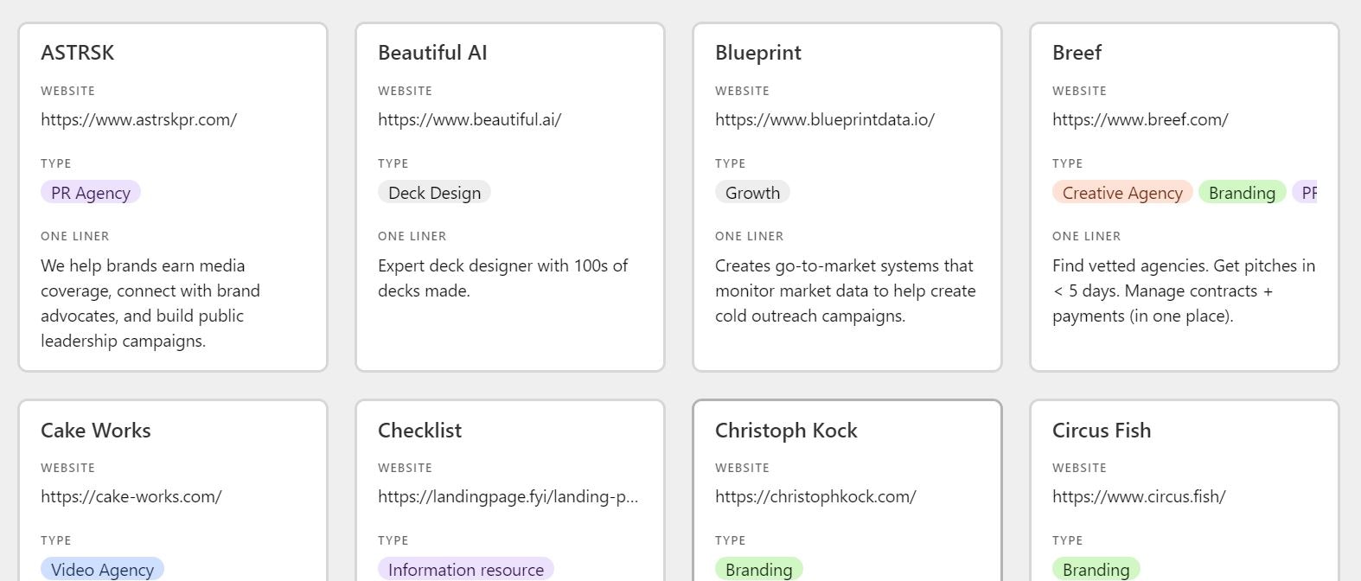
Task: Select the Cake Works card title
Action: pos(95,431)
